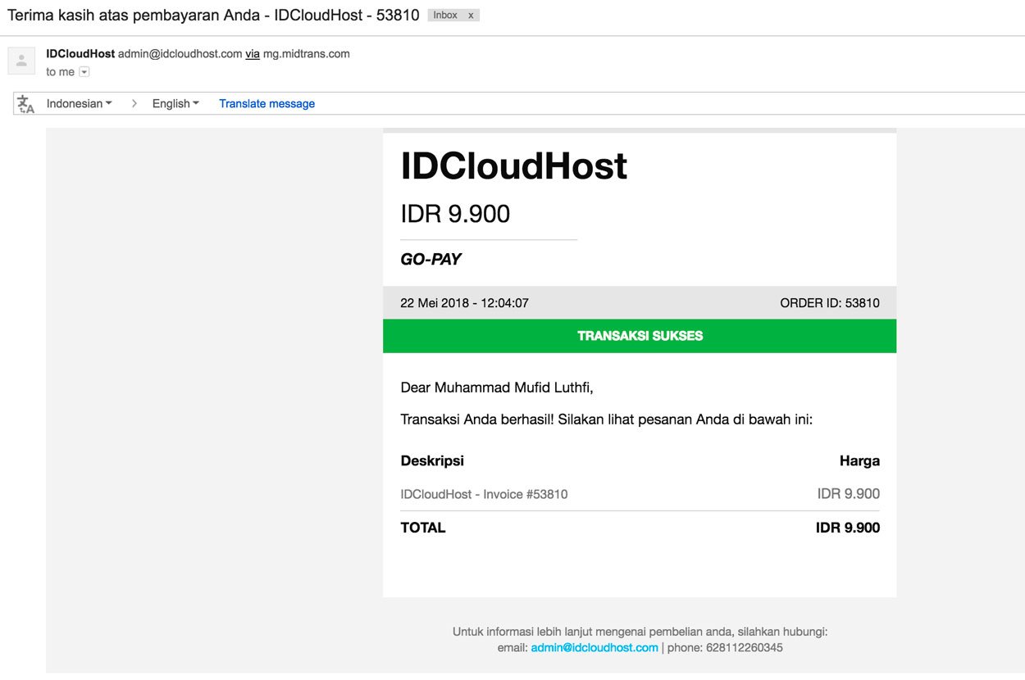Click the sender name IDCloudHost
Screen dimensions: 1025x680
pos(79,53)
